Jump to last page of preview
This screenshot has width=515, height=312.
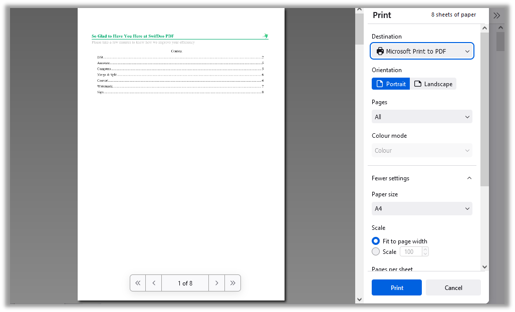click(233, 283)
